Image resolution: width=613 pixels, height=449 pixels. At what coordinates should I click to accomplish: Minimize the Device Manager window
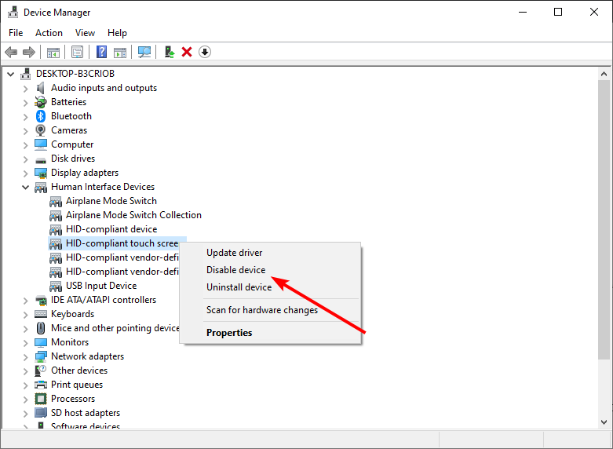(523, 12)
